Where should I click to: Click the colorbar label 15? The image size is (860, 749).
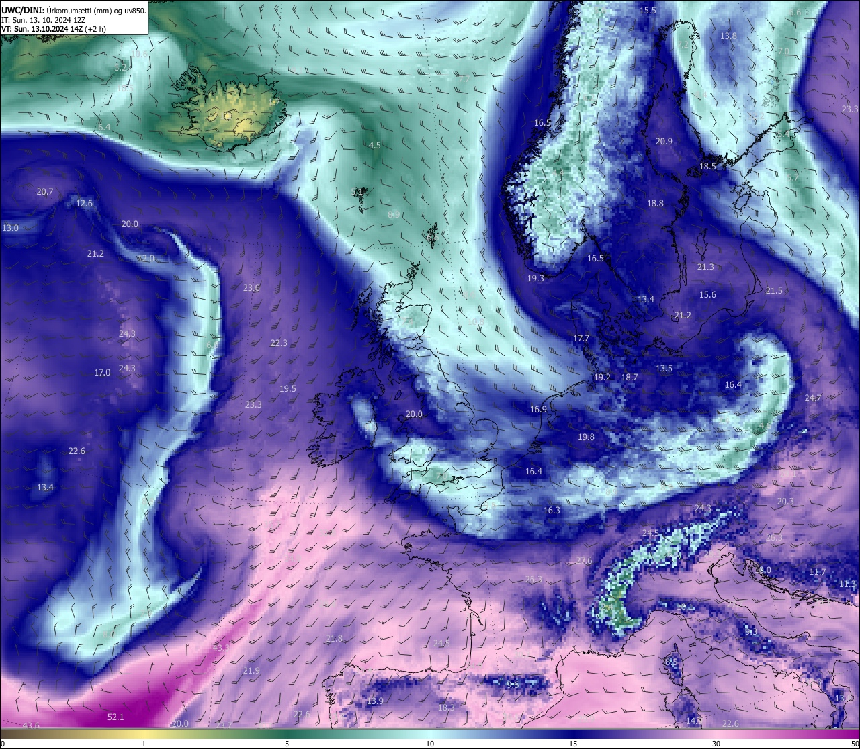(573, 744)
